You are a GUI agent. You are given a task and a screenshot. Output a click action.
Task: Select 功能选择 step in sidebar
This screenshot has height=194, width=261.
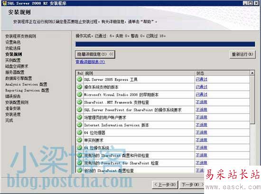pos(13,48)
